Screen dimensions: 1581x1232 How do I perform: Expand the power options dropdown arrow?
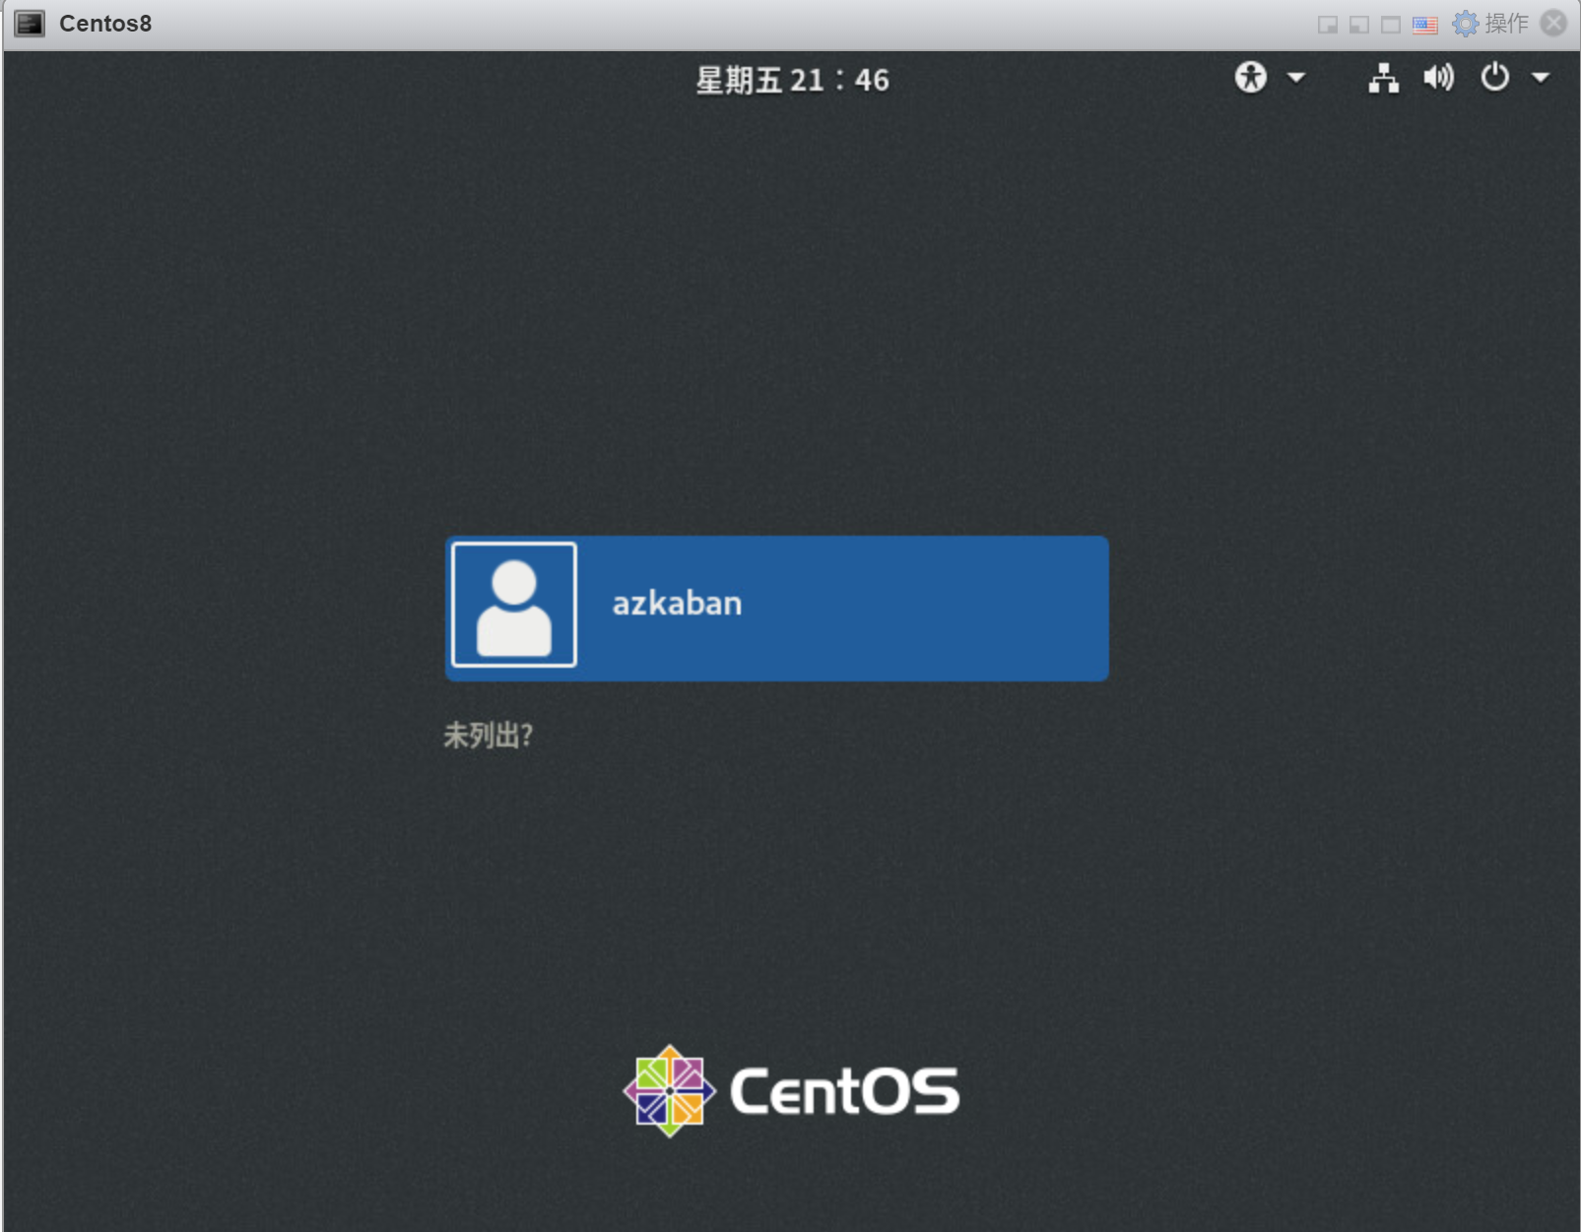[1539, 79]
